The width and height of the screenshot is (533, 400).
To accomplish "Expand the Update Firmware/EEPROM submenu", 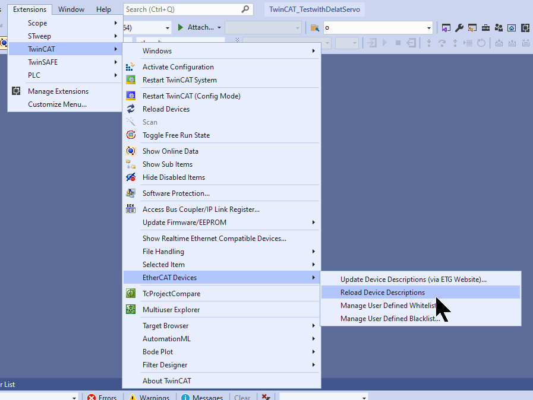I will coord(221,222).
